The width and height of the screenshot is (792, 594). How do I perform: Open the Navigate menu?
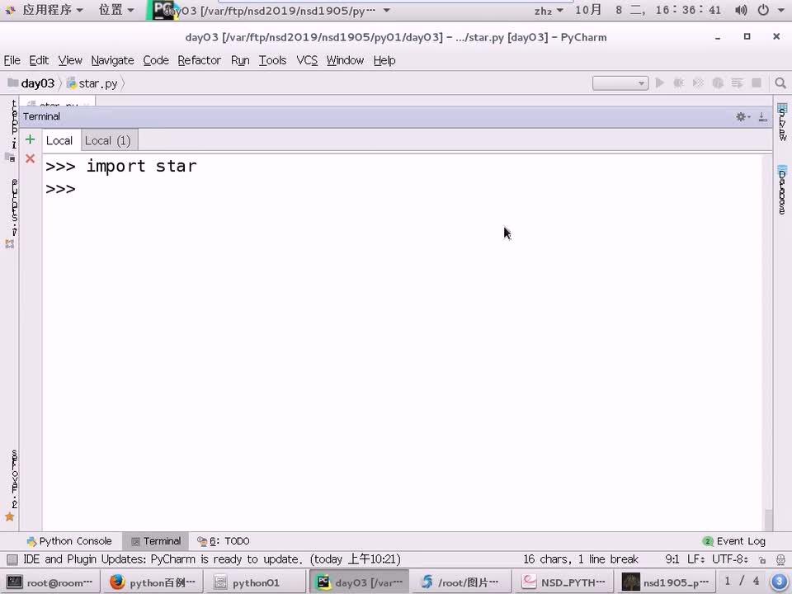[112, 60]
